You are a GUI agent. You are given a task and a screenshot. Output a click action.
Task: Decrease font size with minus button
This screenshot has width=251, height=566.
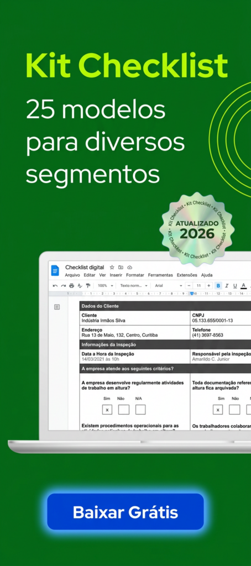pos(189,286)
